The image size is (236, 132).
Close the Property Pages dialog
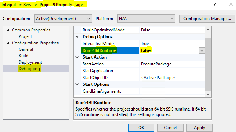(x=231, y=5)
